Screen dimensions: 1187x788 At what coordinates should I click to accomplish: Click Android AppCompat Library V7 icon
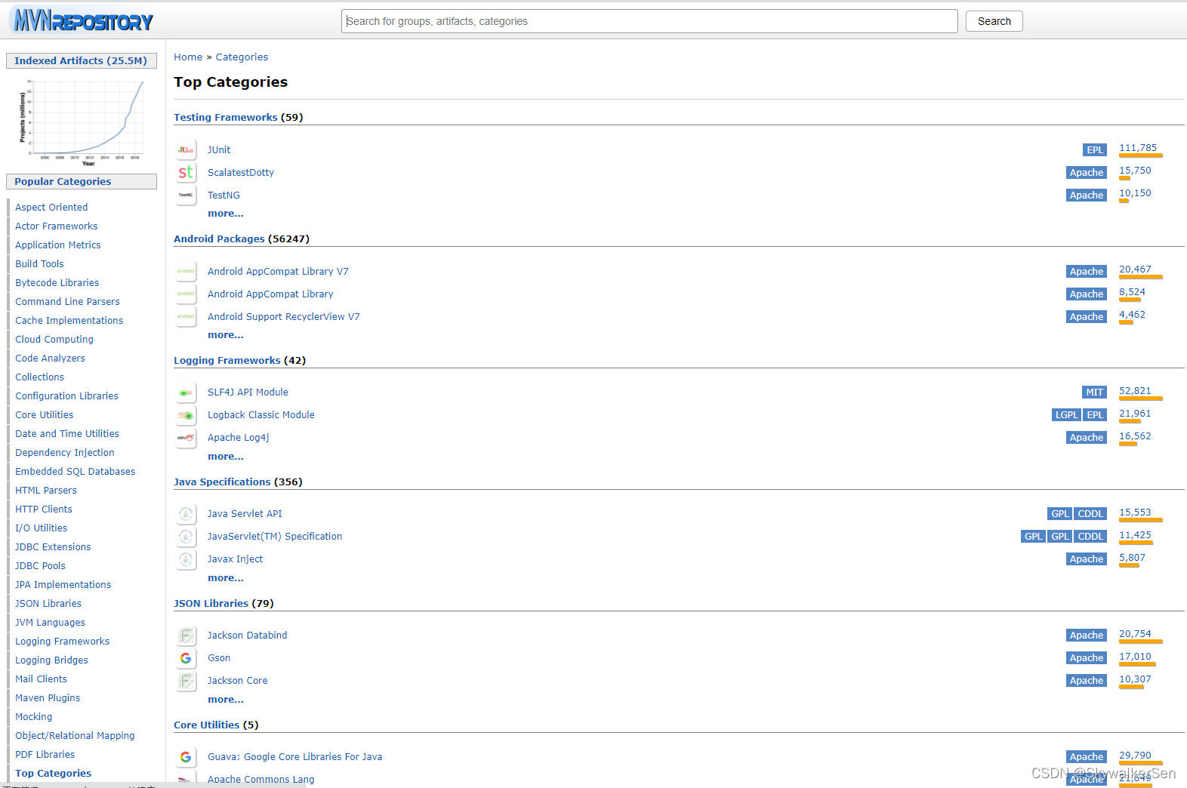click(x=186, y=271)
